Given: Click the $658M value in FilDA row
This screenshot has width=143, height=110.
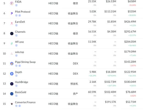Looking at the screenshot, I should 132,1.
